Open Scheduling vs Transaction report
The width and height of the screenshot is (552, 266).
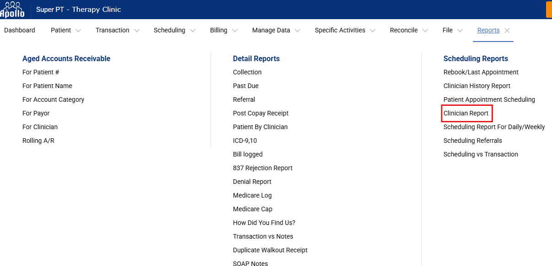click(x=481, y=154)
